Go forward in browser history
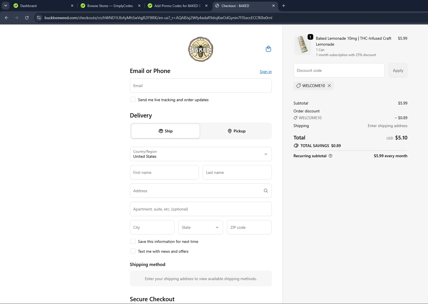This screenshot has height=304, width=428. point(17,18)
